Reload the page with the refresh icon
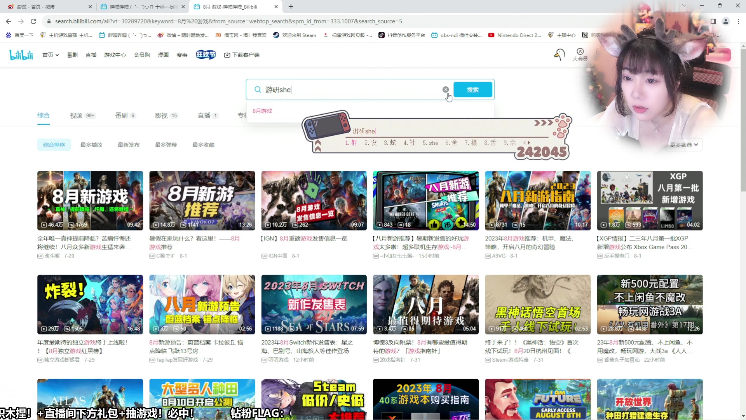Screen dimensions: 746x420 click(x=33, y=21)
